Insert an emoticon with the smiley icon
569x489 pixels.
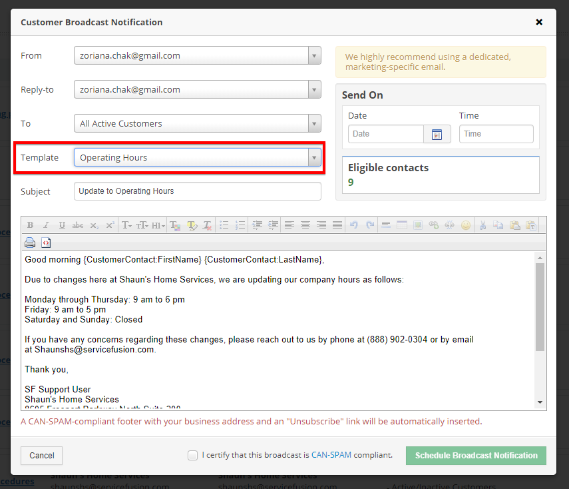point(466,225)
